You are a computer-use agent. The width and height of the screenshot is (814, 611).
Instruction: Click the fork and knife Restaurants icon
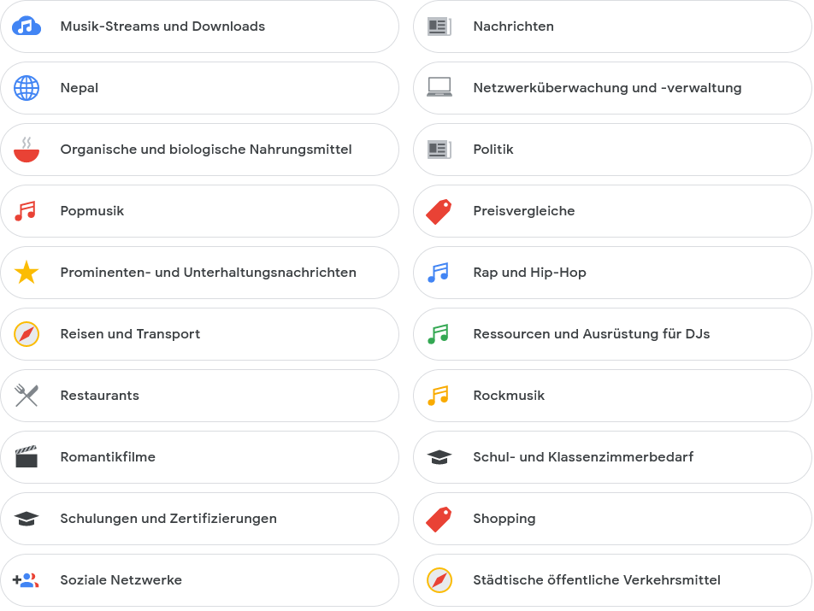(27, 396)
